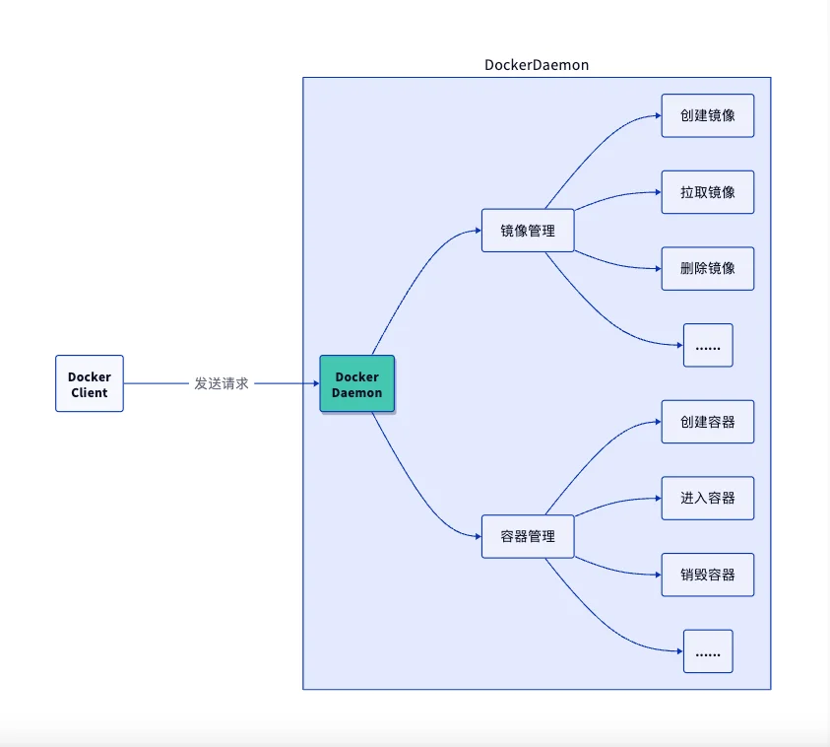This screenshot has height=747, width=830.
Task: Pick the 拉取镜像 box
Action: pyautogui.click(x=707, y=192)
